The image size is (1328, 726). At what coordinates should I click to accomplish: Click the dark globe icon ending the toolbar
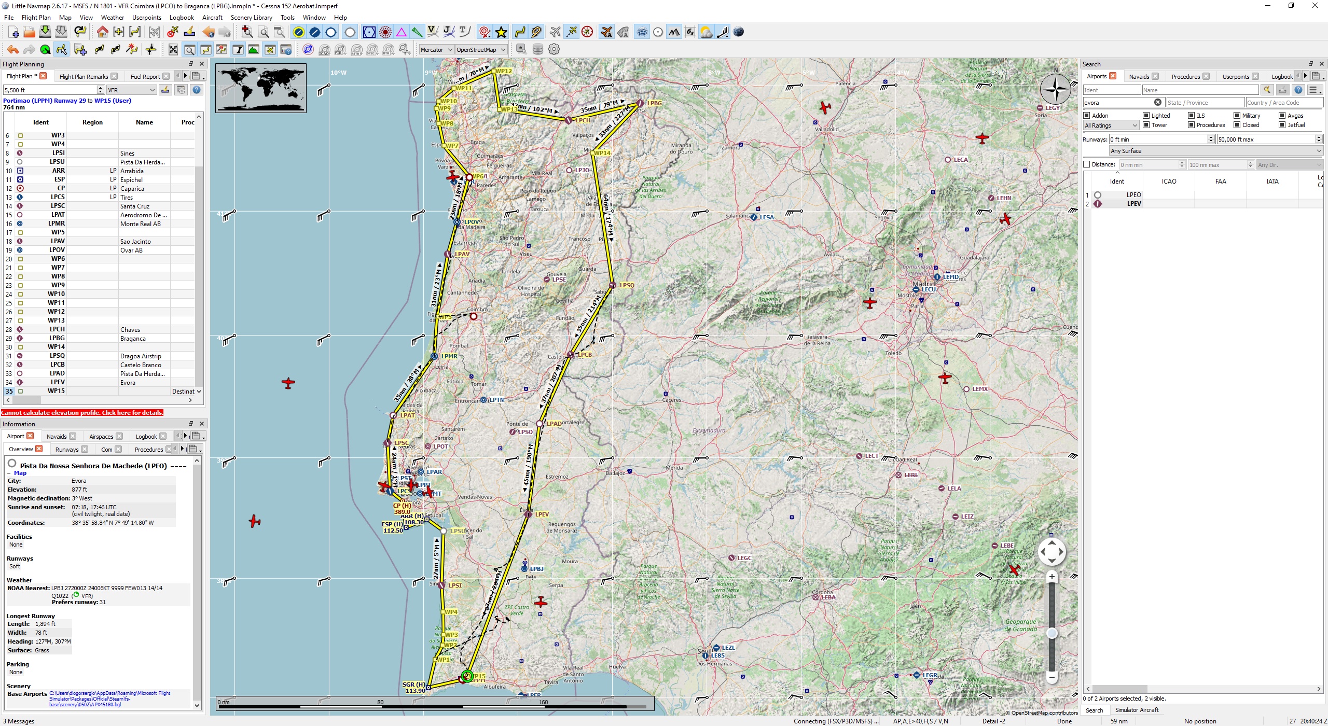coord(739,32)
